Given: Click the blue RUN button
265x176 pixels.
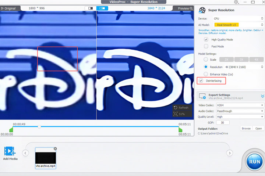Looking at the screenshot, I should pyautogui.click(x=255, y=162).
